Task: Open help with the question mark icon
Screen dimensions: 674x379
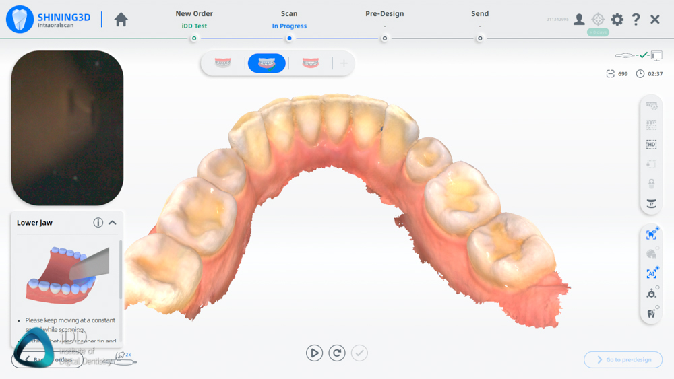Action: pyautogui.click(x=636, y=20)
